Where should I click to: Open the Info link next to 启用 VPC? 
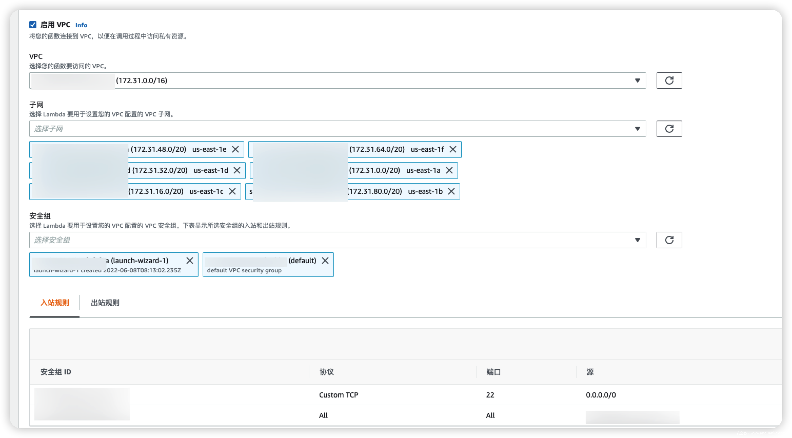[x=81, y=25]
